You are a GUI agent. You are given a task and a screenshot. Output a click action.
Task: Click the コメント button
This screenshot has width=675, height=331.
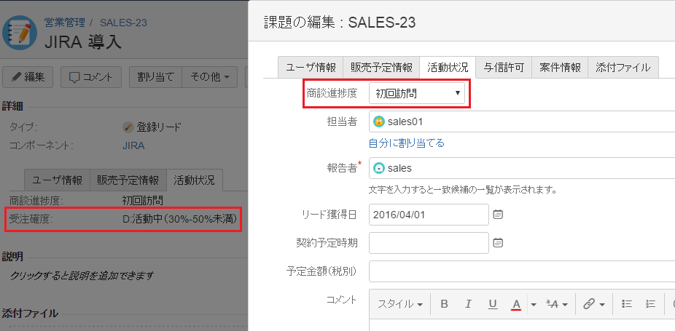[91, 77]
